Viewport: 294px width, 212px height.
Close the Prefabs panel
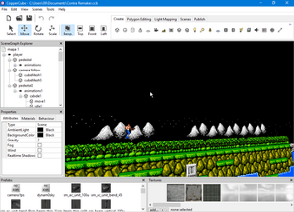point(143,180)
